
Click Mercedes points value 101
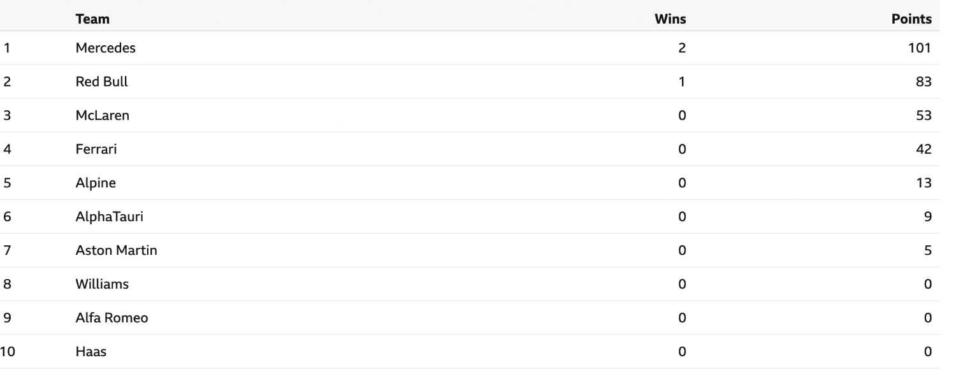point(921,48)
